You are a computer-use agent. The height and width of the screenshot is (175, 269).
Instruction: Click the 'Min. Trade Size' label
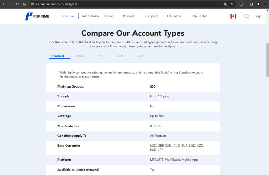pyautogui.click(x=68, y=126)
